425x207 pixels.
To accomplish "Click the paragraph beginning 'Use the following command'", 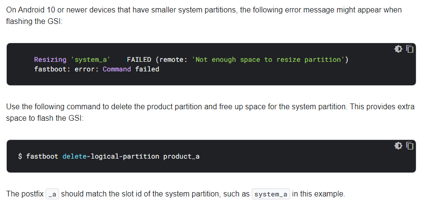I will (210, 113).
